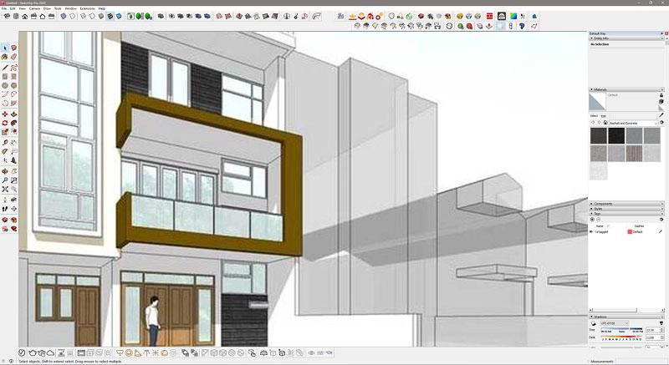
Task: Expand the Styles panel
Action: (591, 209)
